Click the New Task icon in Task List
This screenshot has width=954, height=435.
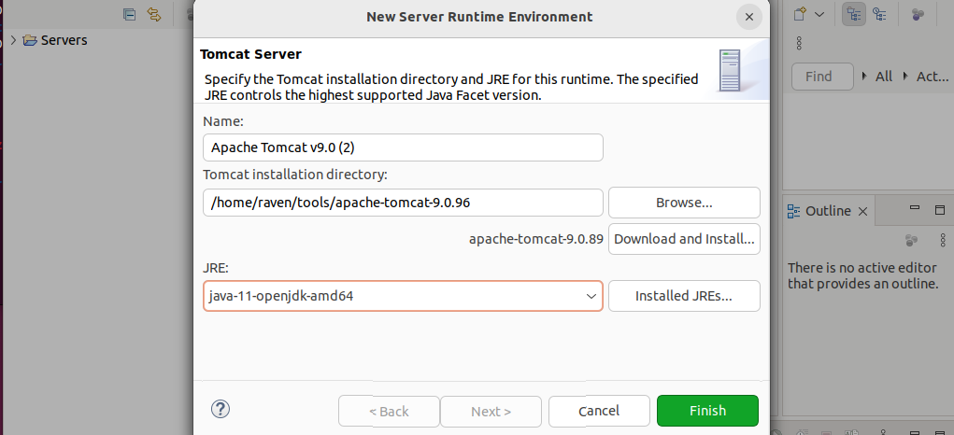tap(800, 14)
